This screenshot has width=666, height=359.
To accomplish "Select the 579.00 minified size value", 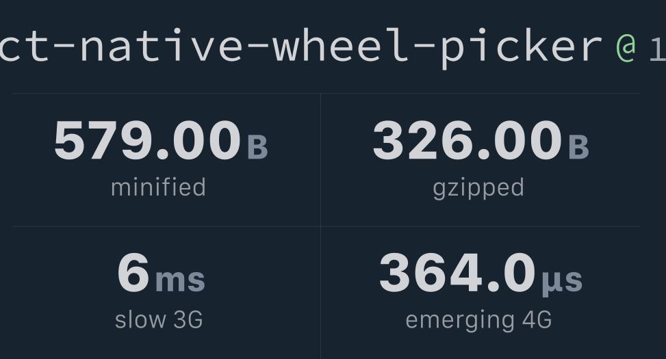I will click(x=147, y=140).
